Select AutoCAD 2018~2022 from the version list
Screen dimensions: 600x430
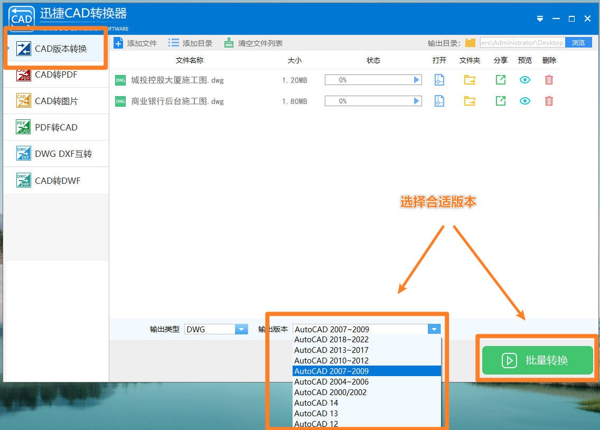click(x=332, y=340)
